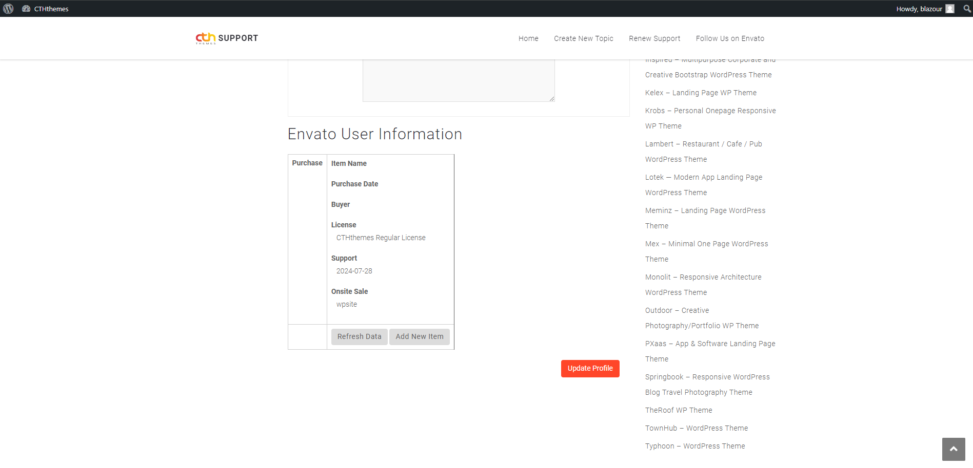Open Mex Minimal One Page theme link
The height and width of the screenshot is (468, 973).
pyautogui.click(x=707, y=251)
